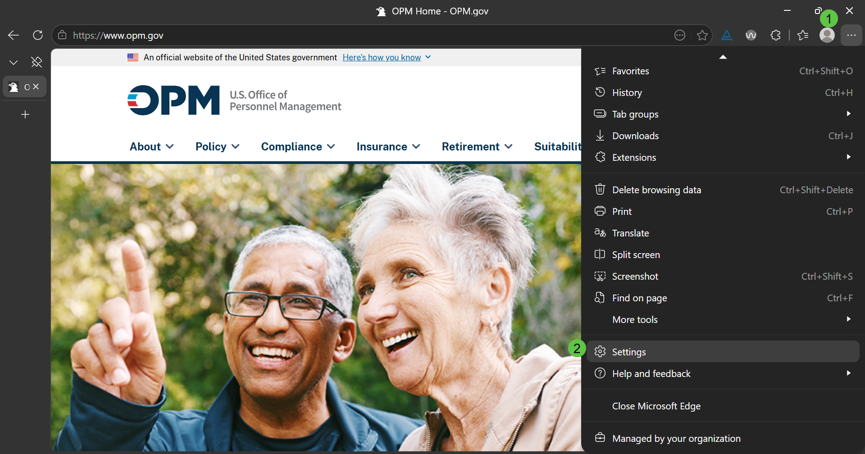Click the question mark Help icon
The width and height of the screenshot is (865, 454).
click(x=600, y=373)
